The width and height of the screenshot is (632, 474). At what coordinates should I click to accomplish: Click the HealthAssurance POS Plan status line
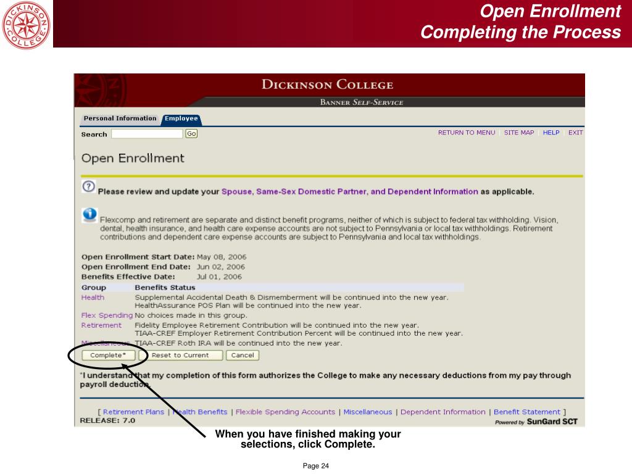(248, 306)
